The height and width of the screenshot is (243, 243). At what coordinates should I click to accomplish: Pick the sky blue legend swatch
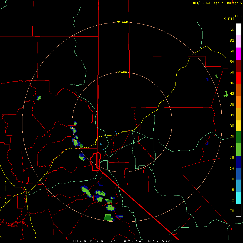(238, 186)
